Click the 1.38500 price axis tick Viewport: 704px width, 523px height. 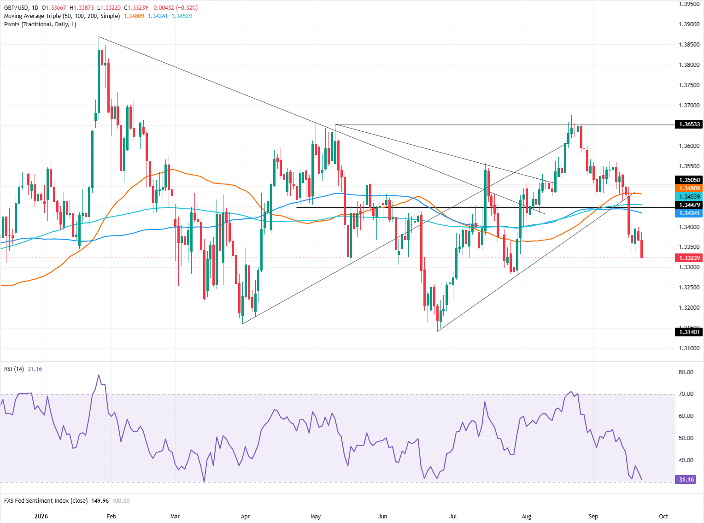tap(689, 45)
